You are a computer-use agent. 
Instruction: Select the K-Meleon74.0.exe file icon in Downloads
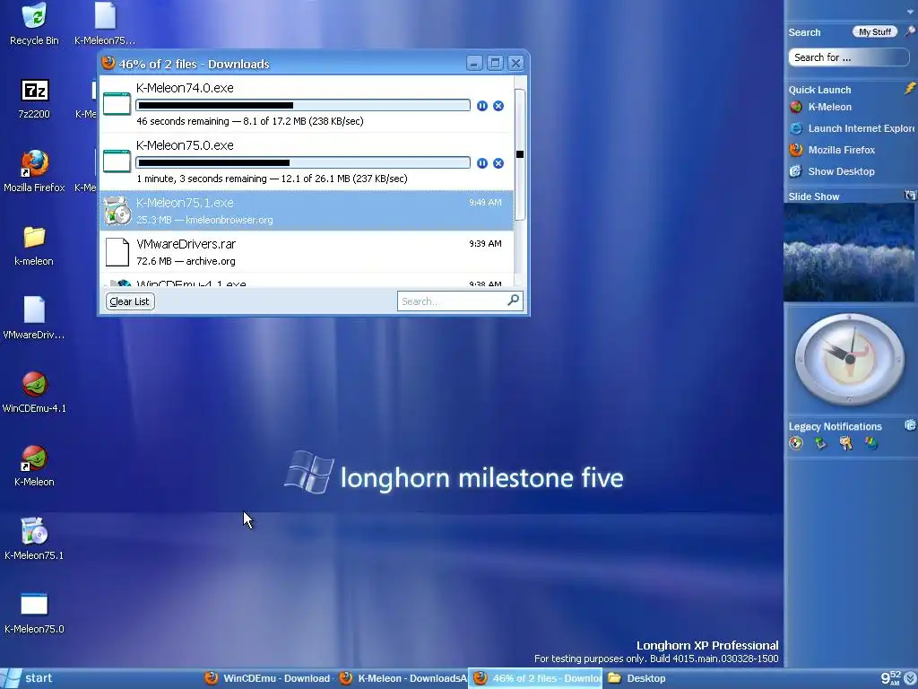click(x=117, y=104)
